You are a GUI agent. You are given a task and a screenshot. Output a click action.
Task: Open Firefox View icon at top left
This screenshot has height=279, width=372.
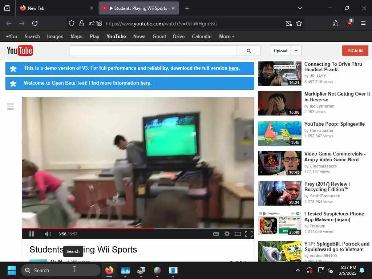(7, 8)
